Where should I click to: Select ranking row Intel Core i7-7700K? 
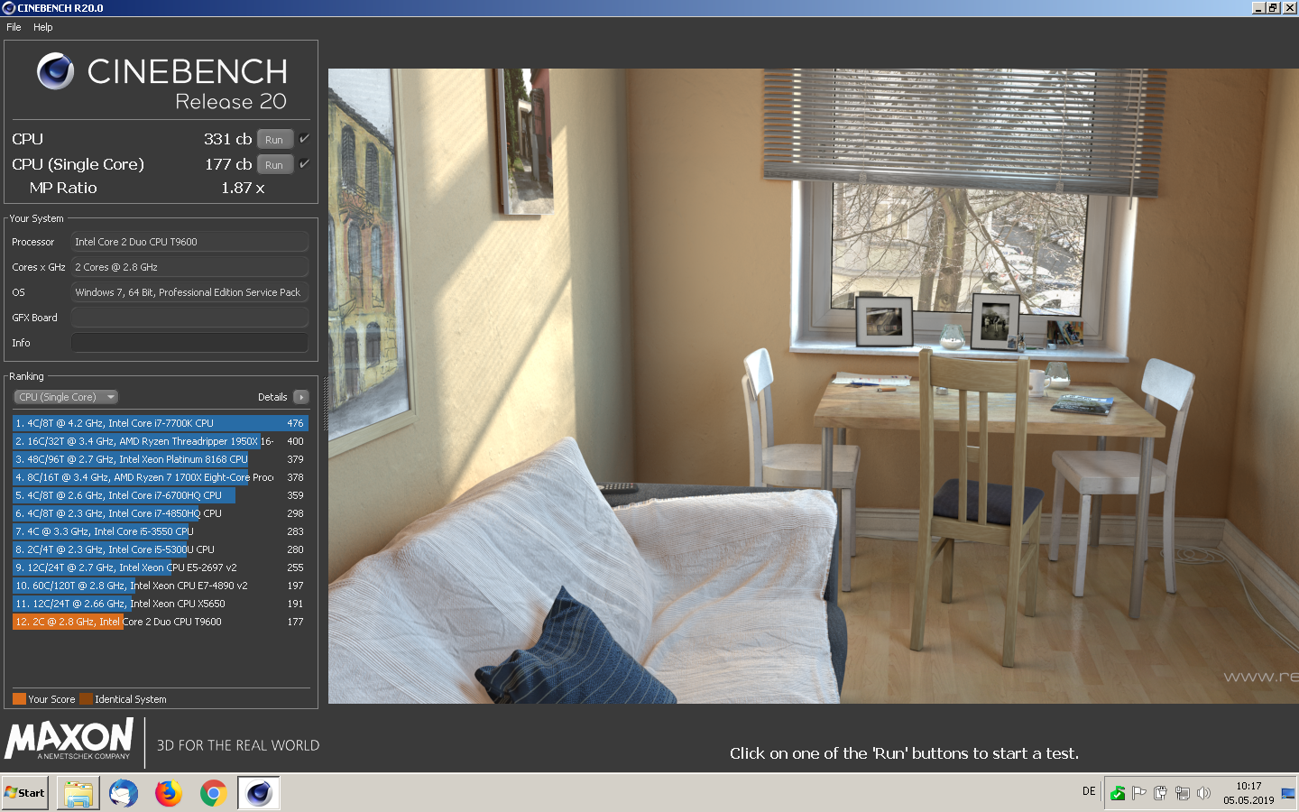pos(161,423)
